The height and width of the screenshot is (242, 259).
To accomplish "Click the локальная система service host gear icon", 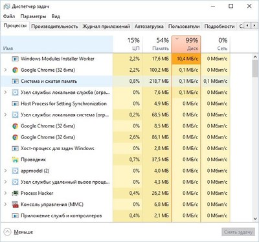I will click(x=15, y=115).
